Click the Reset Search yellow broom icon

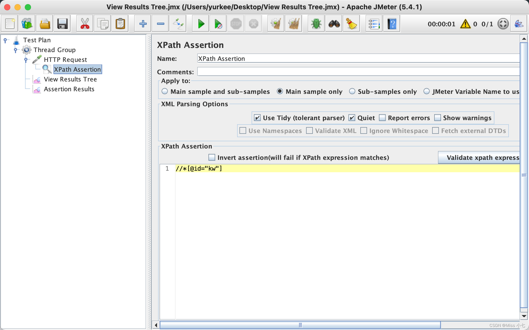(x=352, y=24)
